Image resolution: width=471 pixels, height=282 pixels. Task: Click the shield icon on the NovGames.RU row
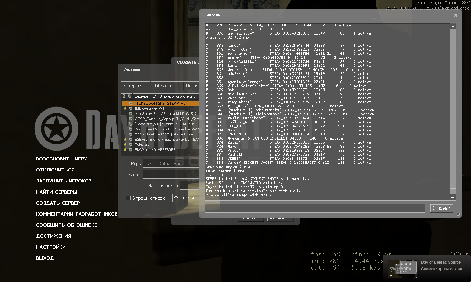(131, 114)
